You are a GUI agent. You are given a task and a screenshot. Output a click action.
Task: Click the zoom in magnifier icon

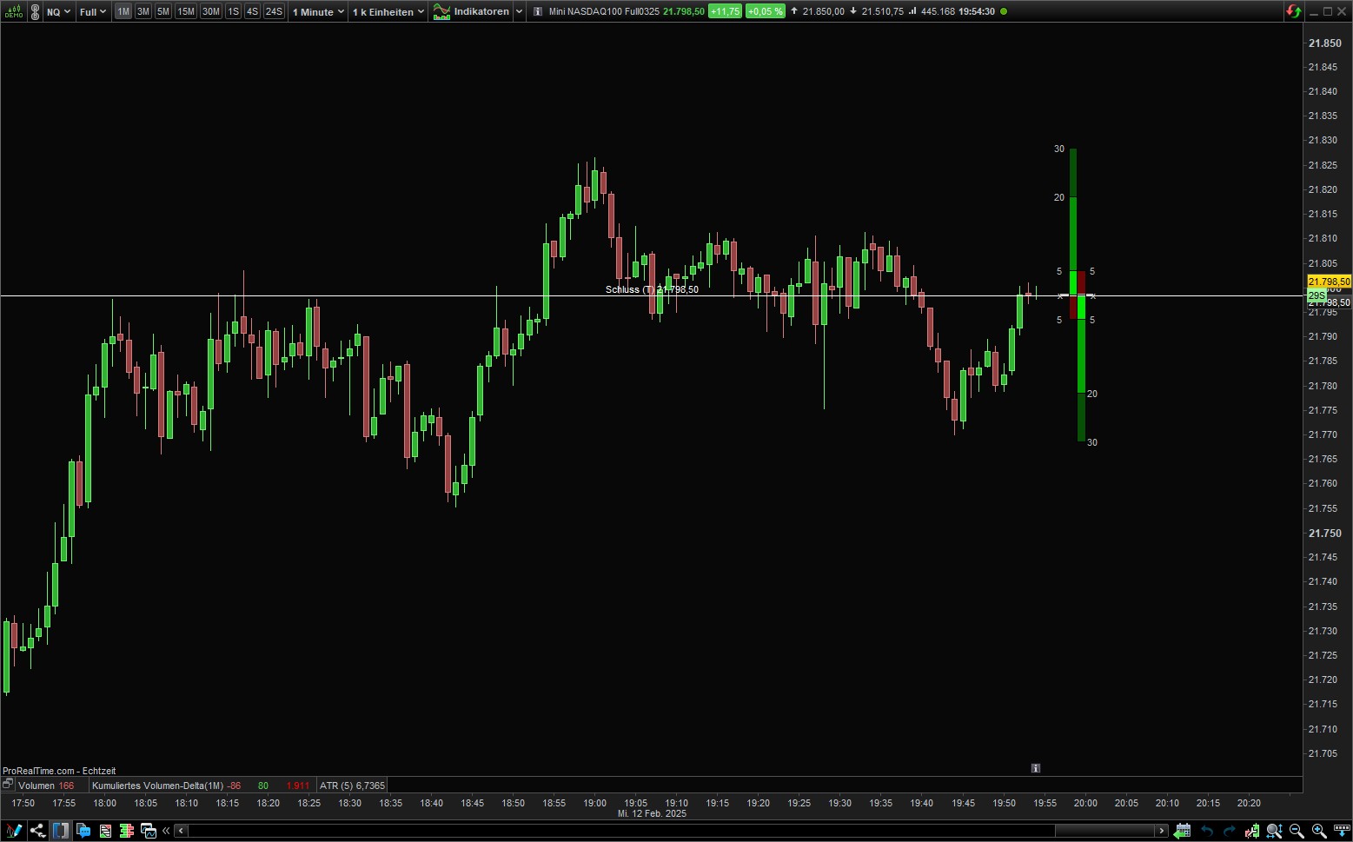(x=1318, y=831)
